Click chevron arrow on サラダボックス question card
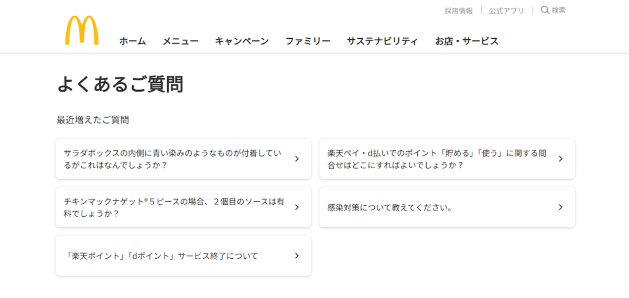629x298 pixels. 297,159
